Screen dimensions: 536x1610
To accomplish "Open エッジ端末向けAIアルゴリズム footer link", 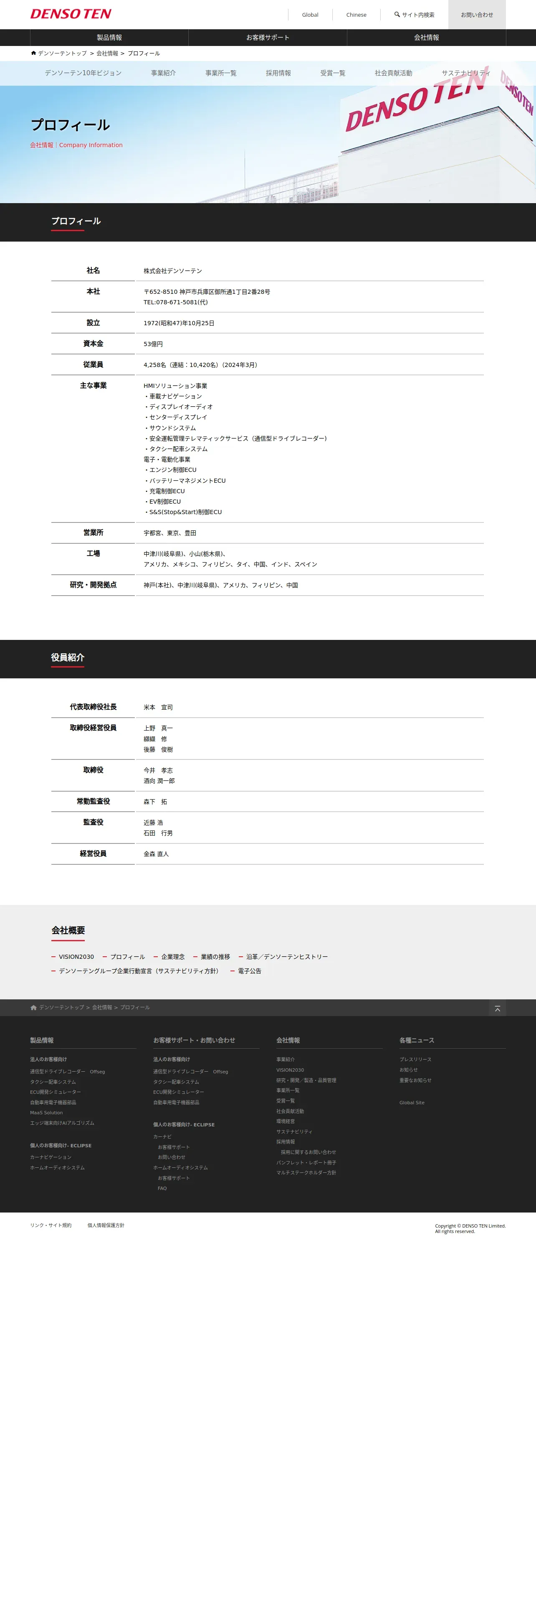I will click(x=62, y=1123).
